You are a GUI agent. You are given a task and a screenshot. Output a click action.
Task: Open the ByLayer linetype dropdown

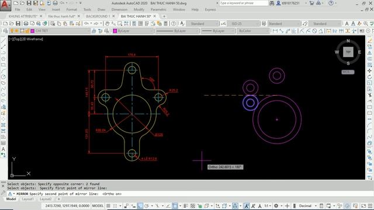point(177,31)
